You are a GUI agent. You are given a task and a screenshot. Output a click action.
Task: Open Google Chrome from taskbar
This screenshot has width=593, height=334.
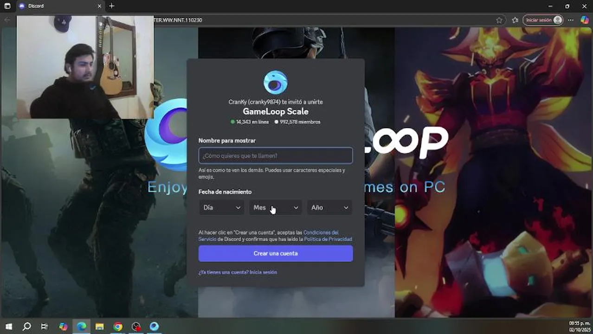(x=118, y=327)
